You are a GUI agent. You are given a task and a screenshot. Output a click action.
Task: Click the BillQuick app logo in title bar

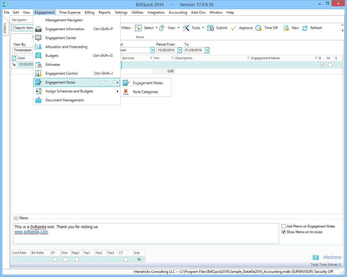pos(5,4)
